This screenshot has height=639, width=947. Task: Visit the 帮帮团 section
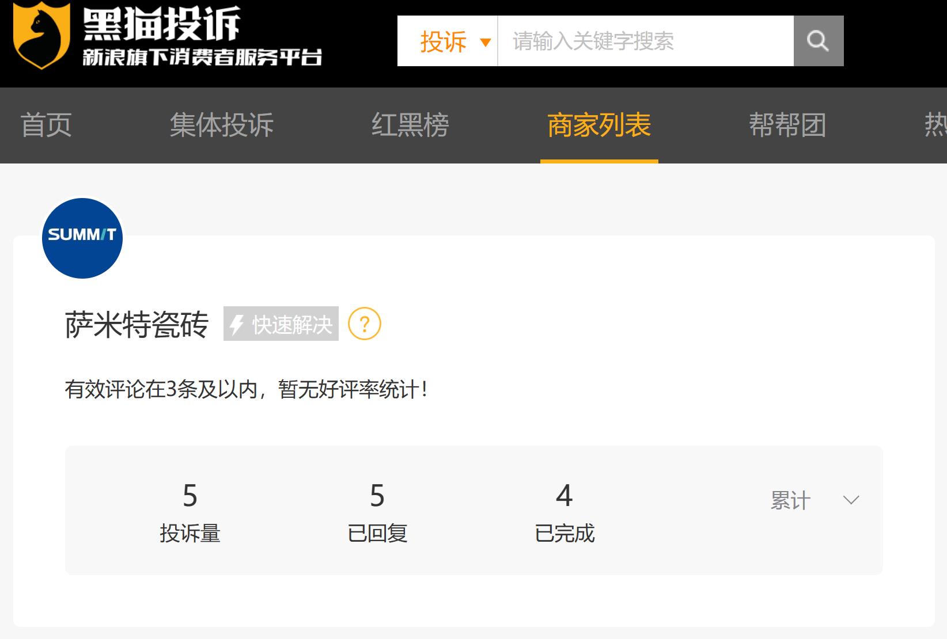pyautogui.click(x=787, y=125)
